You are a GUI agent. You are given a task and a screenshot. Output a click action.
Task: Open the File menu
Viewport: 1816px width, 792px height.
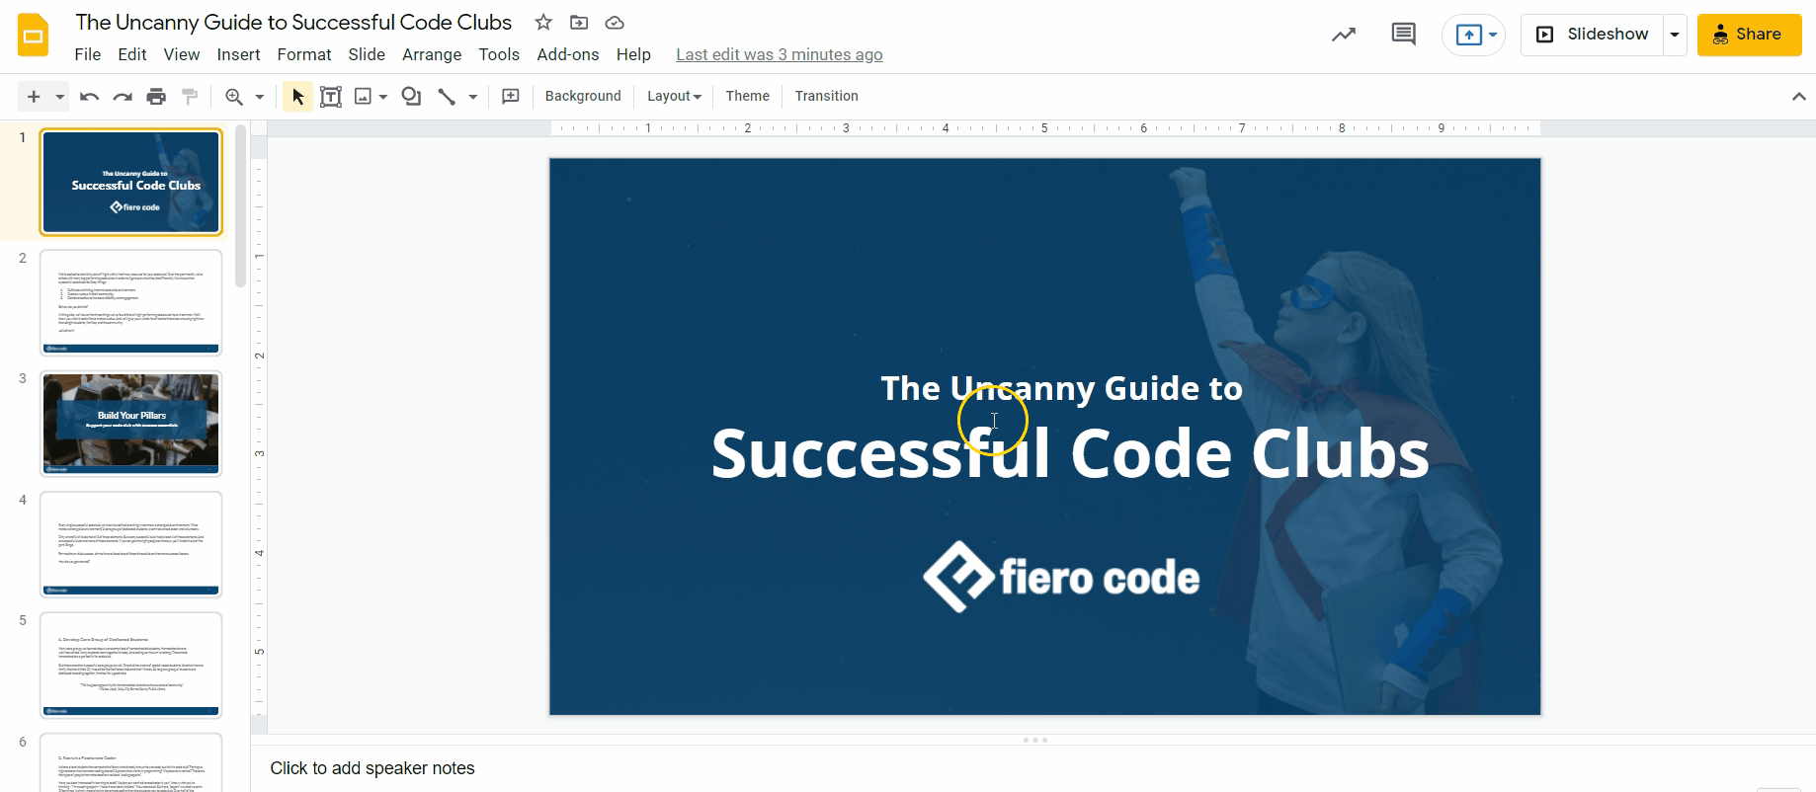(88, 54)
